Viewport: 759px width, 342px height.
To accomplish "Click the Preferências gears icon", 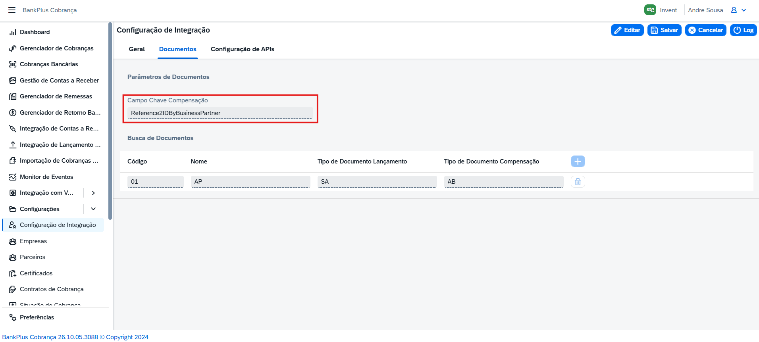I will [13, 317].
